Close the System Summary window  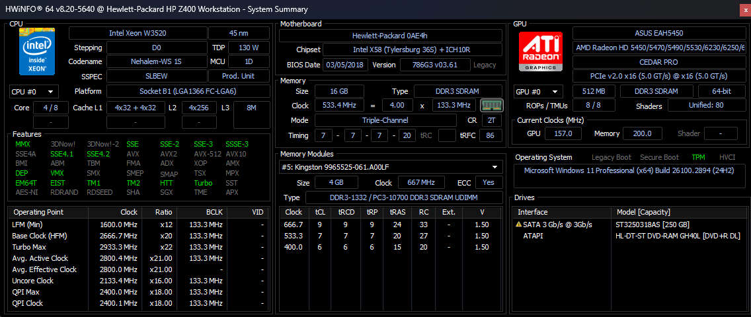(744, 9)
